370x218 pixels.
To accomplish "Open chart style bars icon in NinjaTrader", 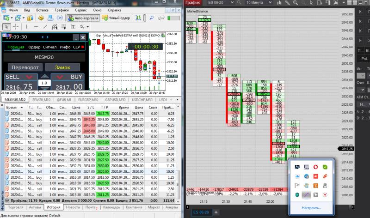I will pyautogui.click(x=279, y=3).
